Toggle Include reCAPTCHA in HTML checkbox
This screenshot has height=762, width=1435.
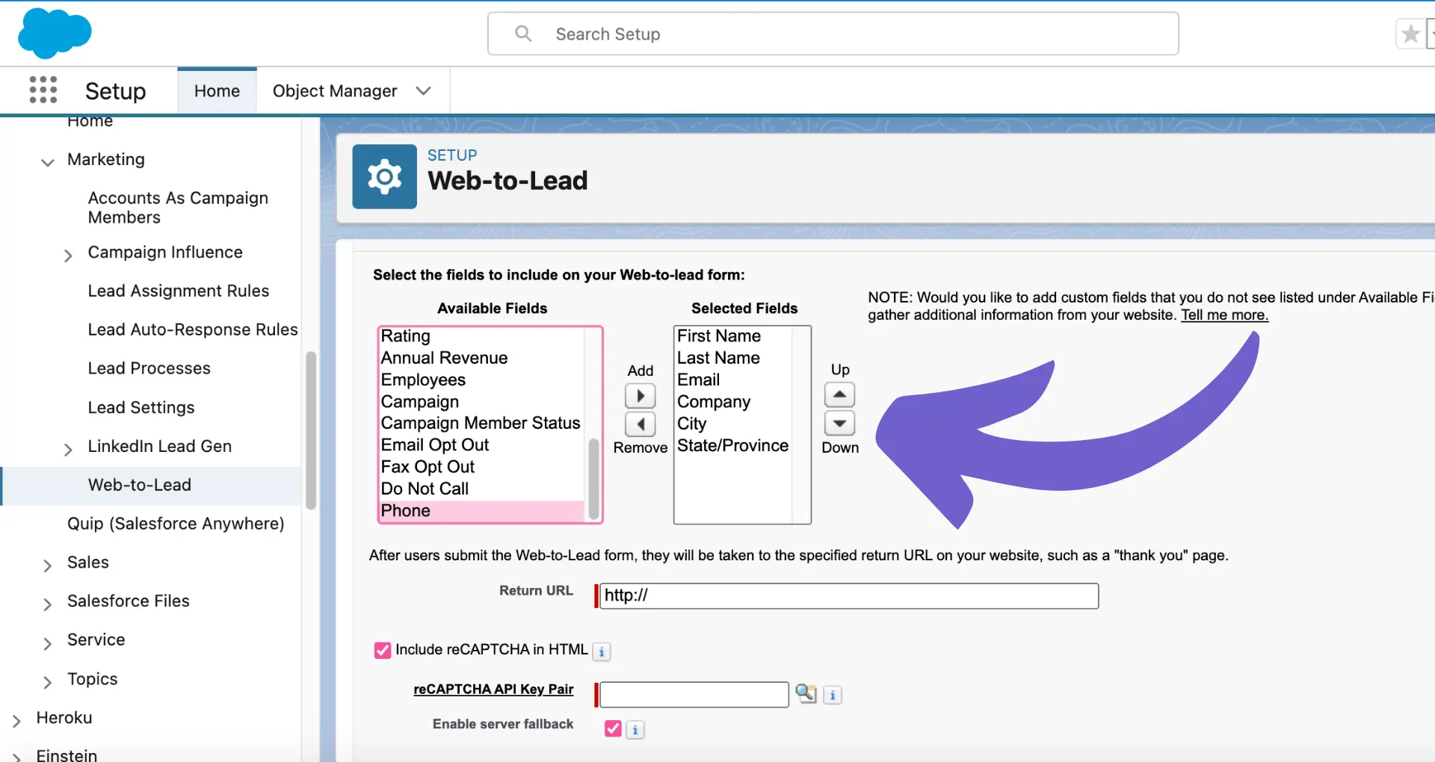click(383, 650)
